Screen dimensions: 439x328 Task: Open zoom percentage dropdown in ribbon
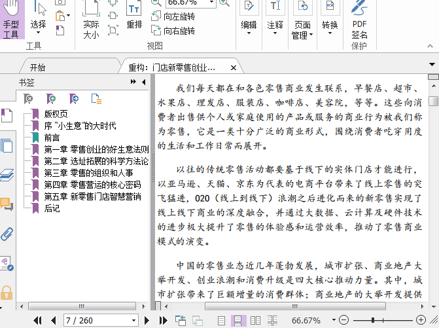(x=212, y=2)
